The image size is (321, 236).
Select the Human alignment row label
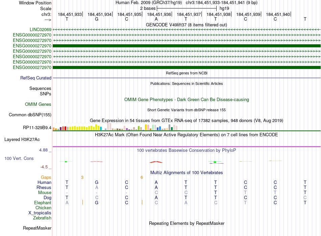[x=44, y=182]
